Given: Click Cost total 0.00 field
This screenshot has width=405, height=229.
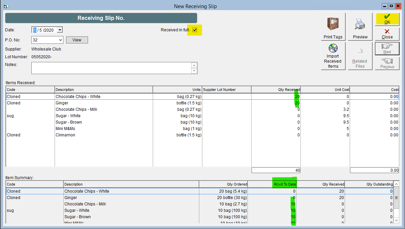Looking at the screenshot, I should click(375, 170).
